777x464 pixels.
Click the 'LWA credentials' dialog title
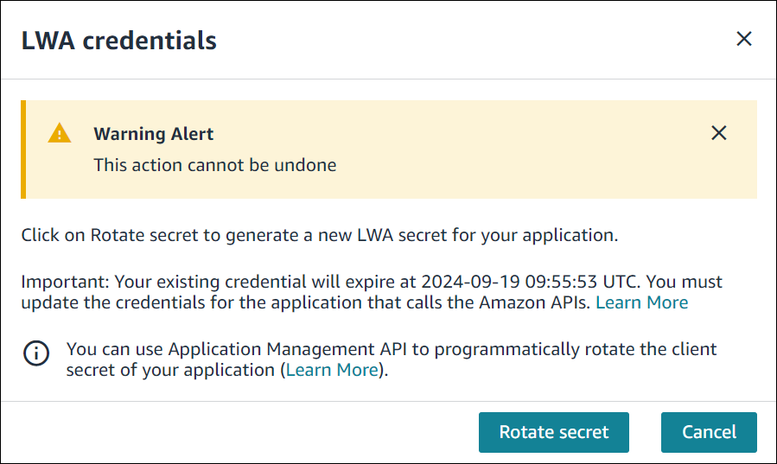[119, 40]
